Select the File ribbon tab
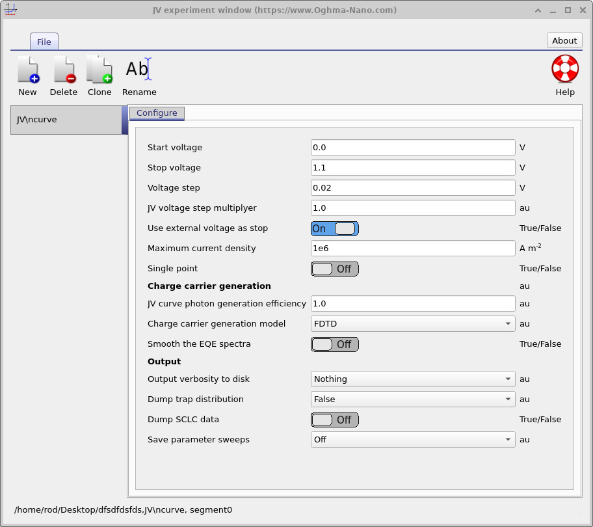 [x=44, y=42]
